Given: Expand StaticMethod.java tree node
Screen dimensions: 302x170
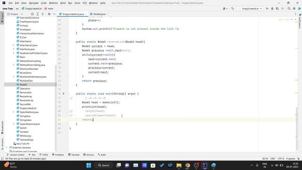Looking at the screenshot, I should (14, 112).
